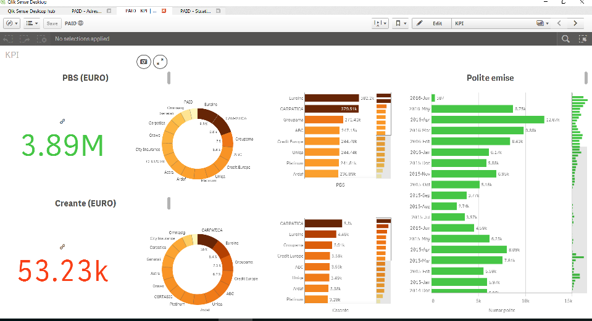Click the clear all selections icon
The image size is (592, 321).
[41, 39]
